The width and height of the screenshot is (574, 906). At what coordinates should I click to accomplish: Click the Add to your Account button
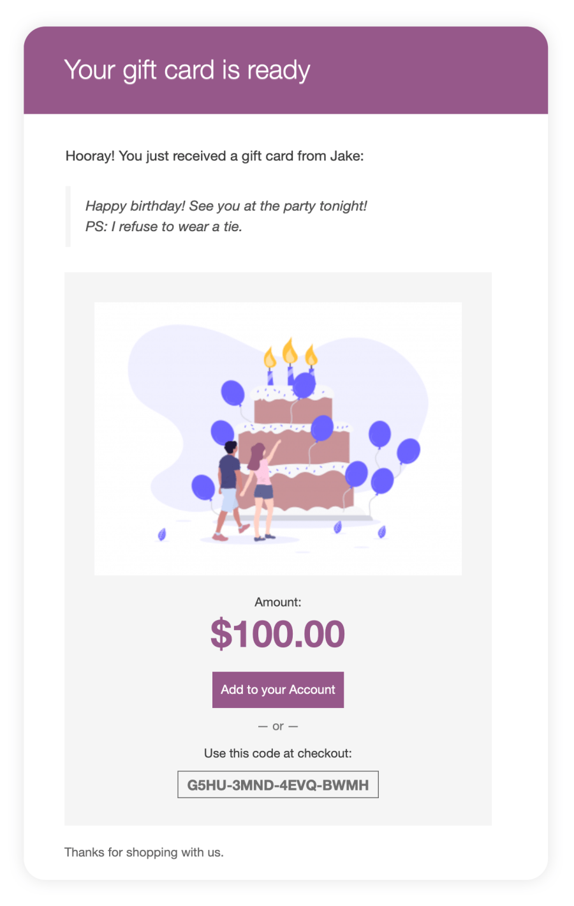(x=277, y=690)
